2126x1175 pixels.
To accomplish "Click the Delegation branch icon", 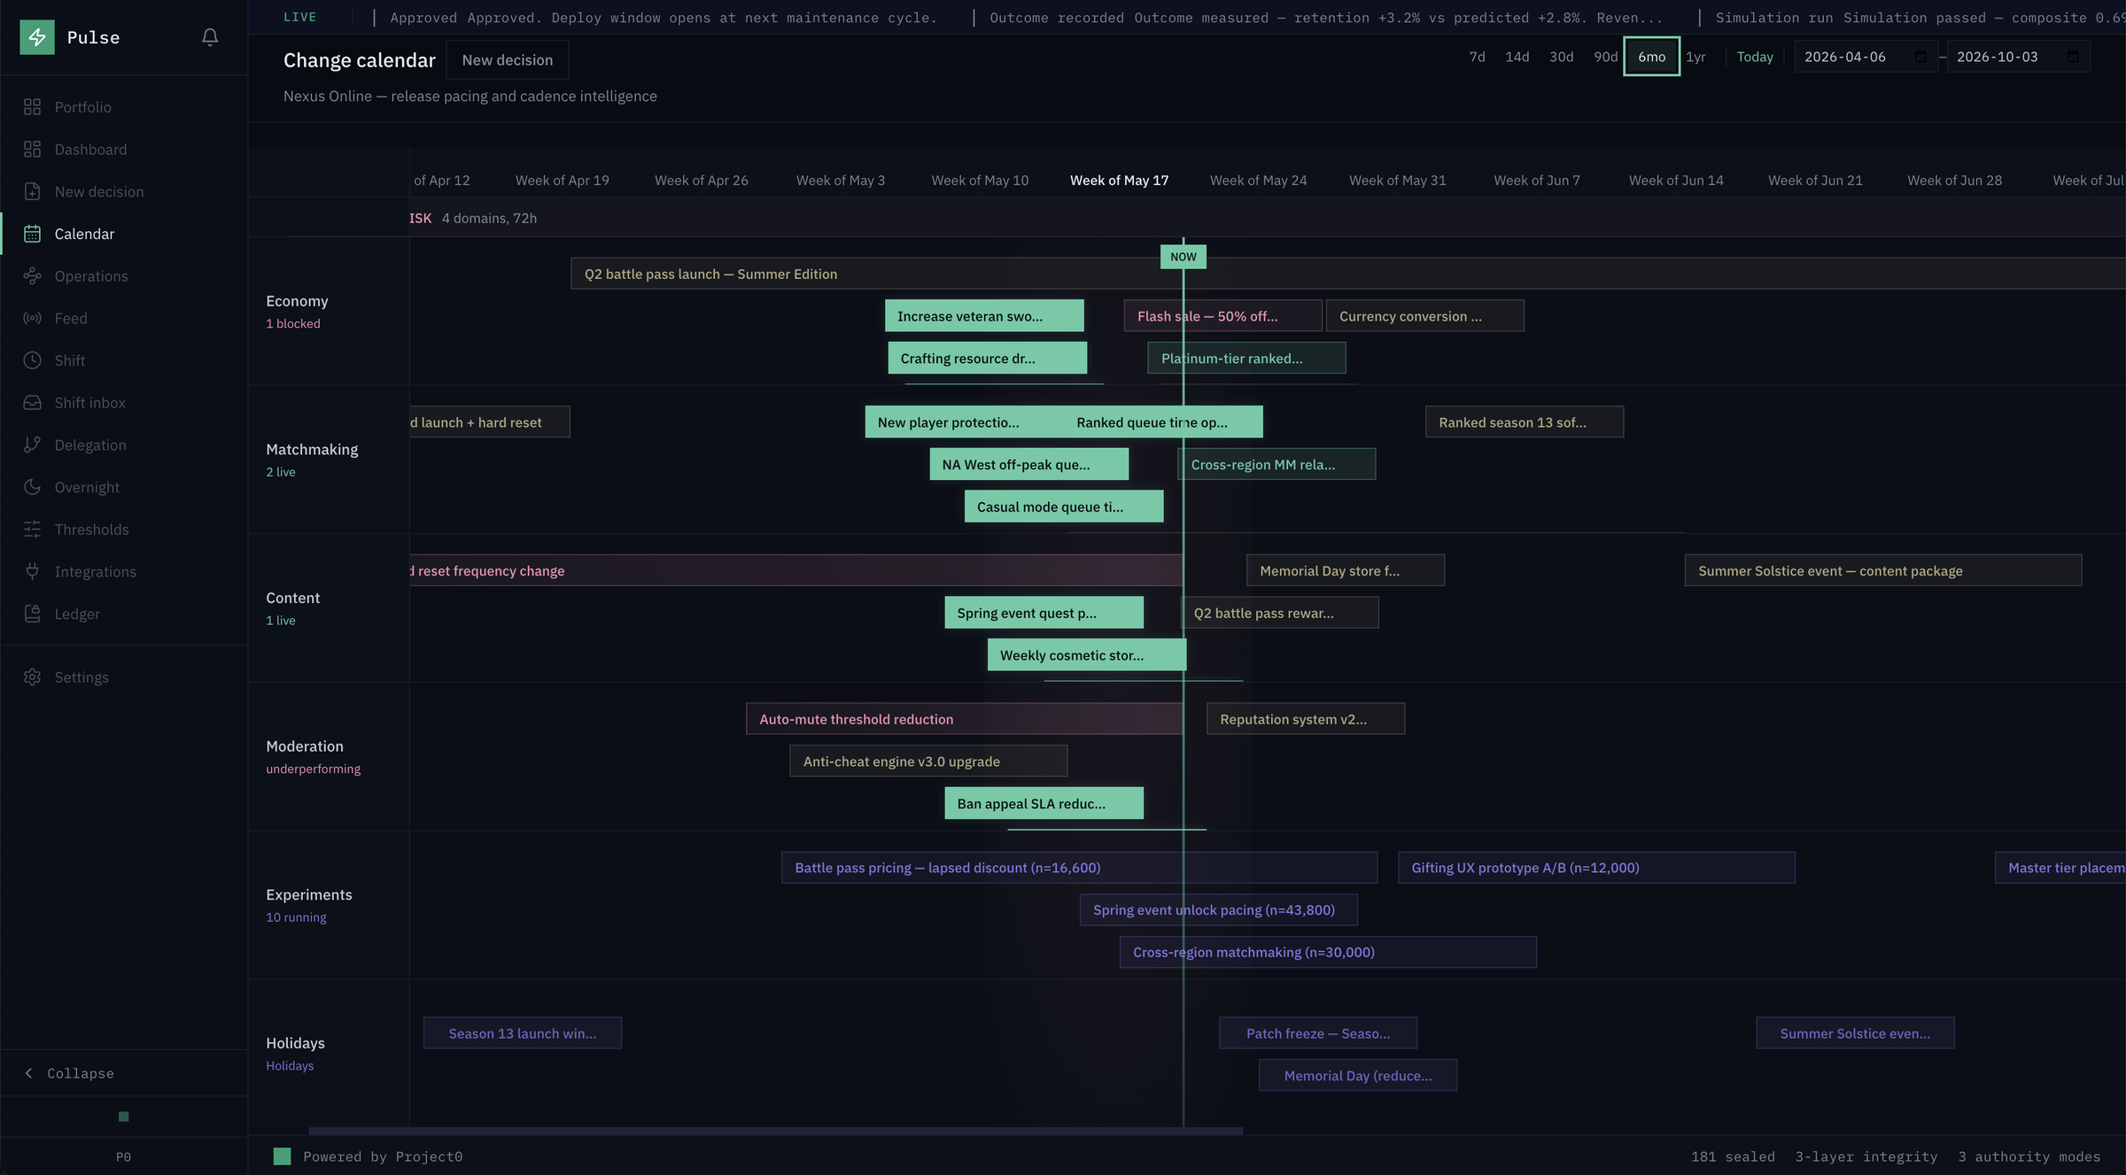I will point(33,444).
